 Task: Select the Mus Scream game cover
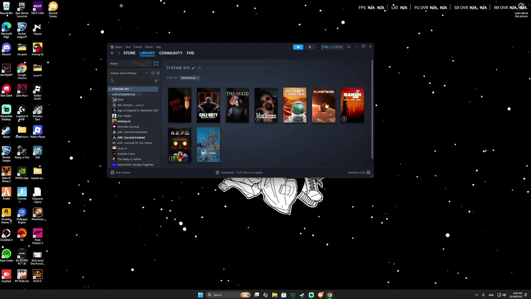click(266, 105)
